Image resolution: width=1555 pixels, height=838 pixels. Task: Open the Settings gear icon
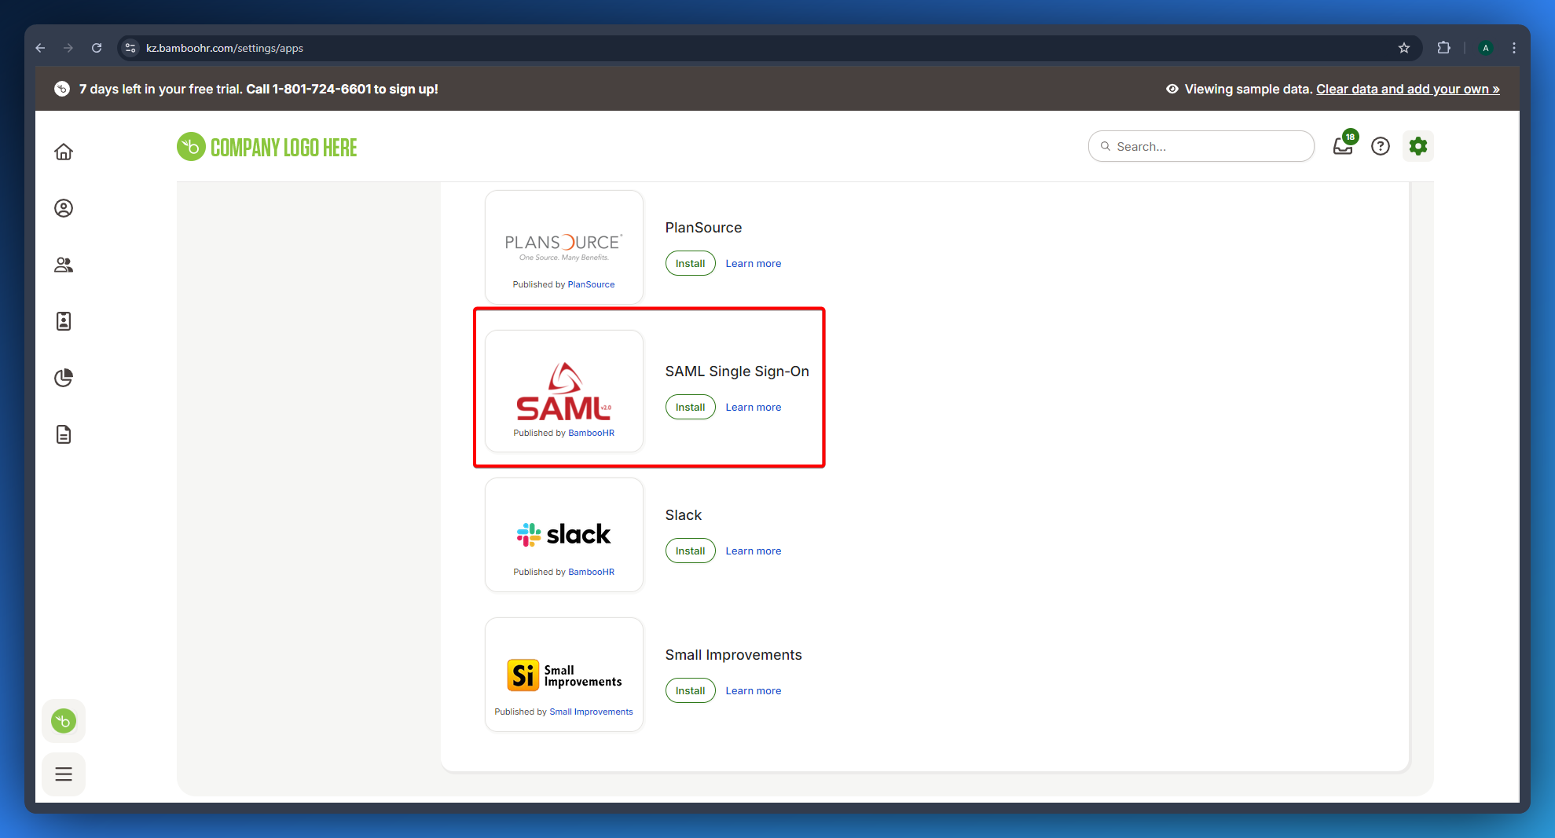(1418, 146)
